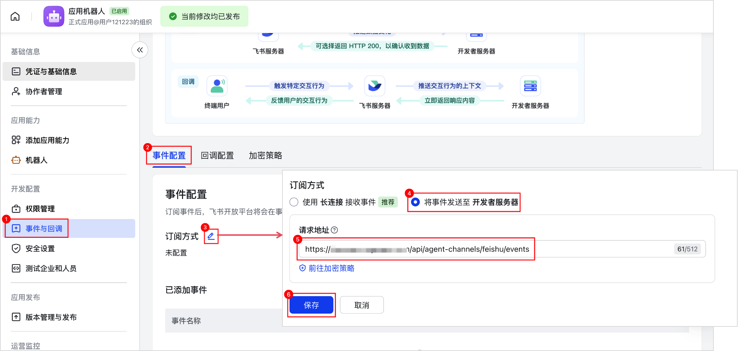This screenshot has width=738, height=351.
Task: Open 安全设置 in the sidebar
Action: (69, 248)
